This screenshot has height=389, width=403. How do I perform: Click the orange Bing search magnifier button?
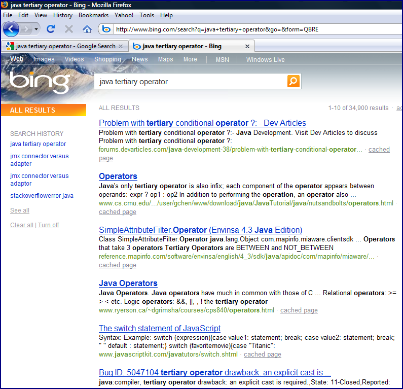(x=294, y=81)
